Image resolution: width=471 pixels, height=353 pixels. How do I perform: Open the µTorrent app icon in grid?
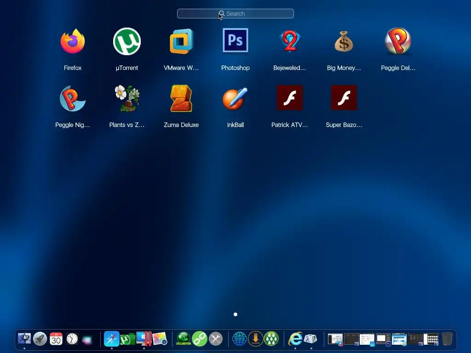pos(127,41)
